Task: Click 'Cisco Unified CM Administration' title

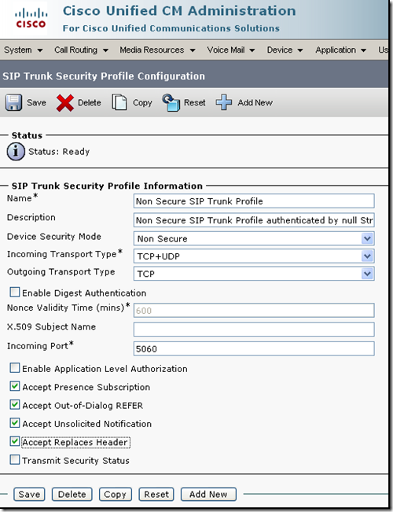Action: pos(179,11)
